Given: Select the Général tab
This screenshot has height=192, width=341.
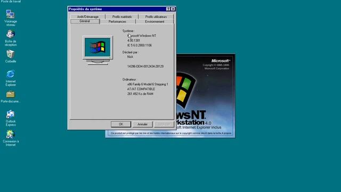Looking at the screenshot, I should point(85,21).
